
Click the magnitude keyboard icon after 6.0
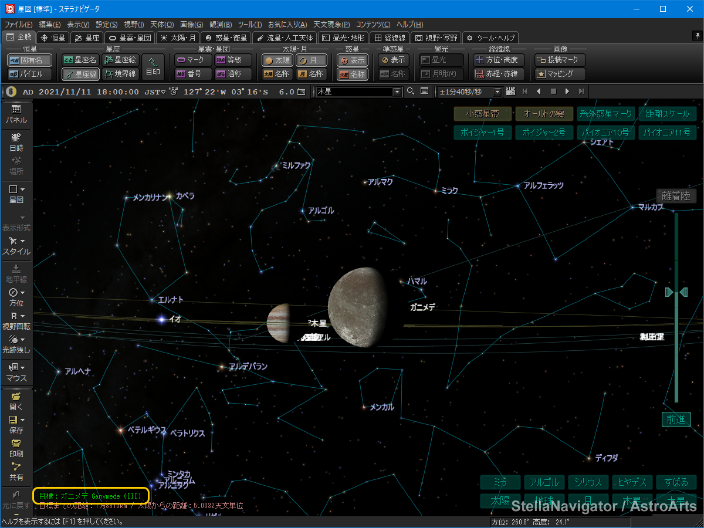pyautogui.click(x=302, y=92)
